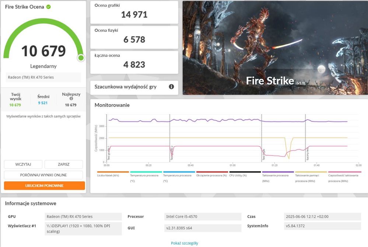Click the 3000 label on the frequency axis

pyautogui.click(x=102, y=126)
